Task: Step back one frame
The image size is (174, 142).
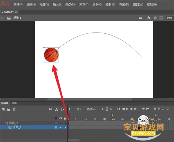Action: pos(123,109)
